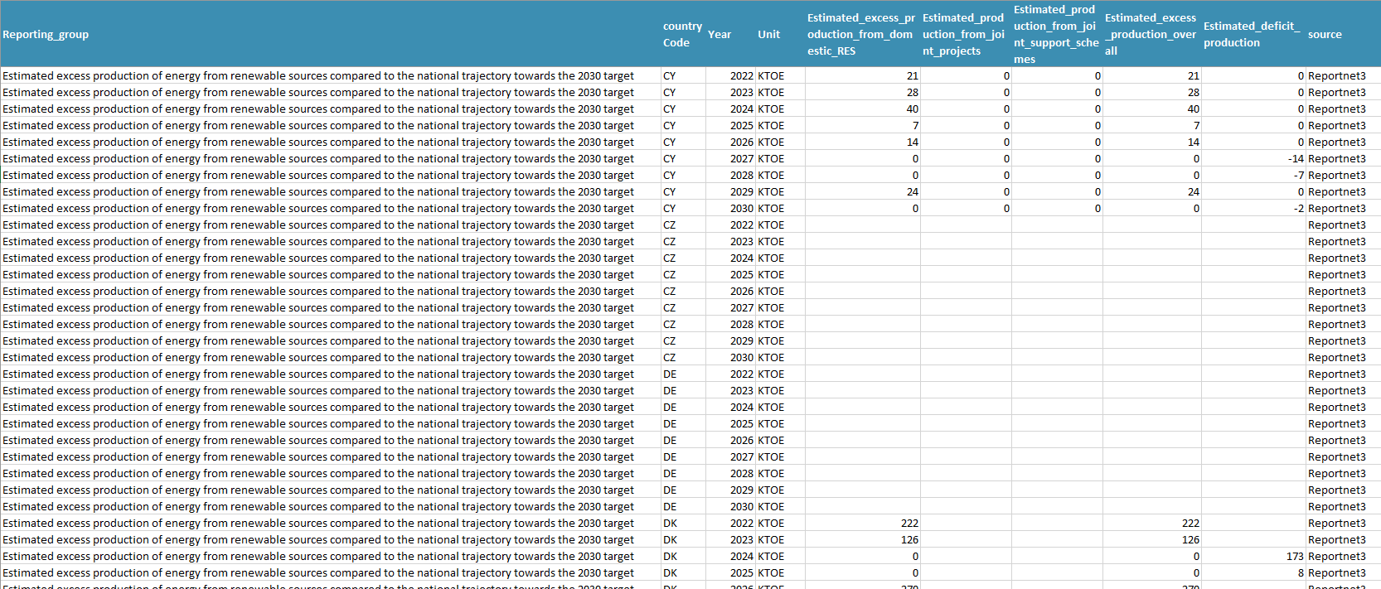Click Reportnet3 source in the CZ 2026 row
The height and width of the screenshot is (589, 1381).
click(x=1336, y=291)
